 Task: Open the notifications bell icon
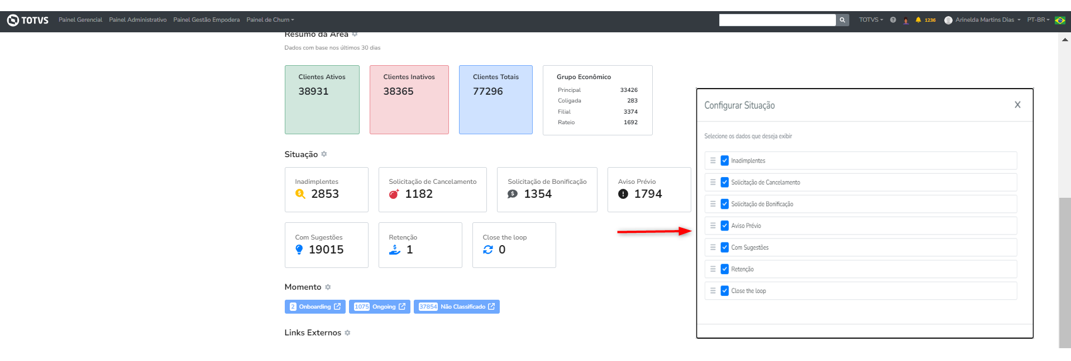[918, 20]
